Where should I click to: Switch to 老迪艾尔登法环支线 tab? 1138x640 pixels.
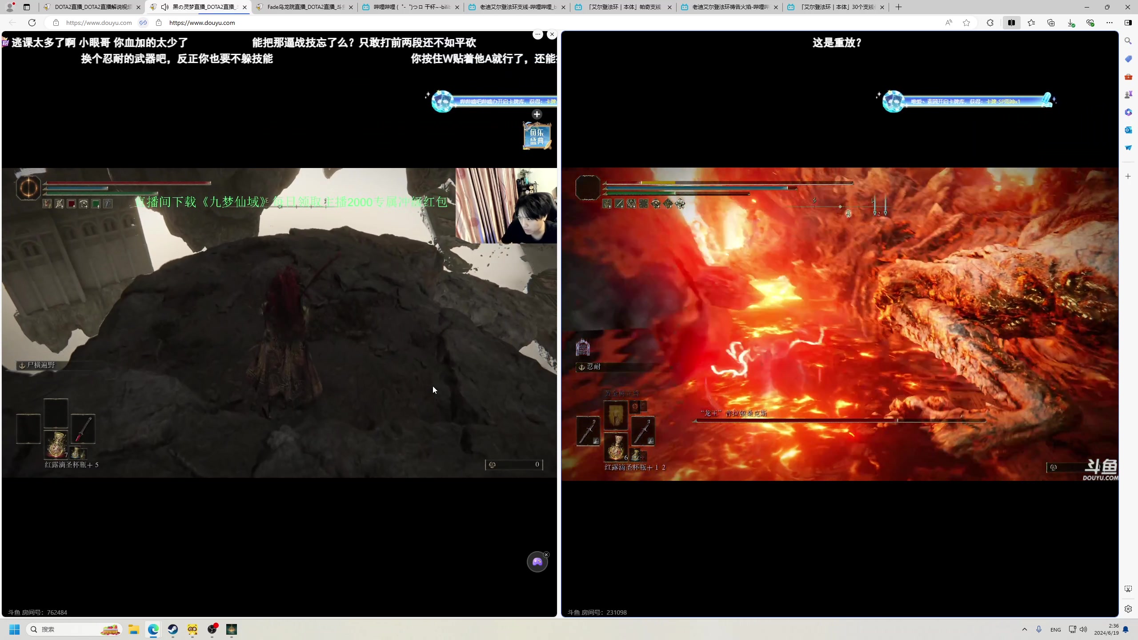click(517, 7)
